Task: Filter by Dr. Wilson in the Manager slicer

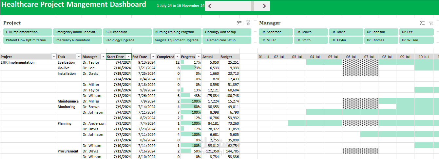Action: [x=416, y=40]
